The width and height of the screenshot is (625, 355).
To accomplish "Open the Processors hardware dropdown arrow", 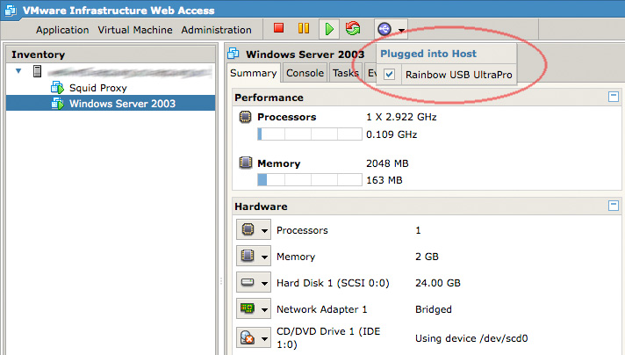I will [x=265, y=230].
